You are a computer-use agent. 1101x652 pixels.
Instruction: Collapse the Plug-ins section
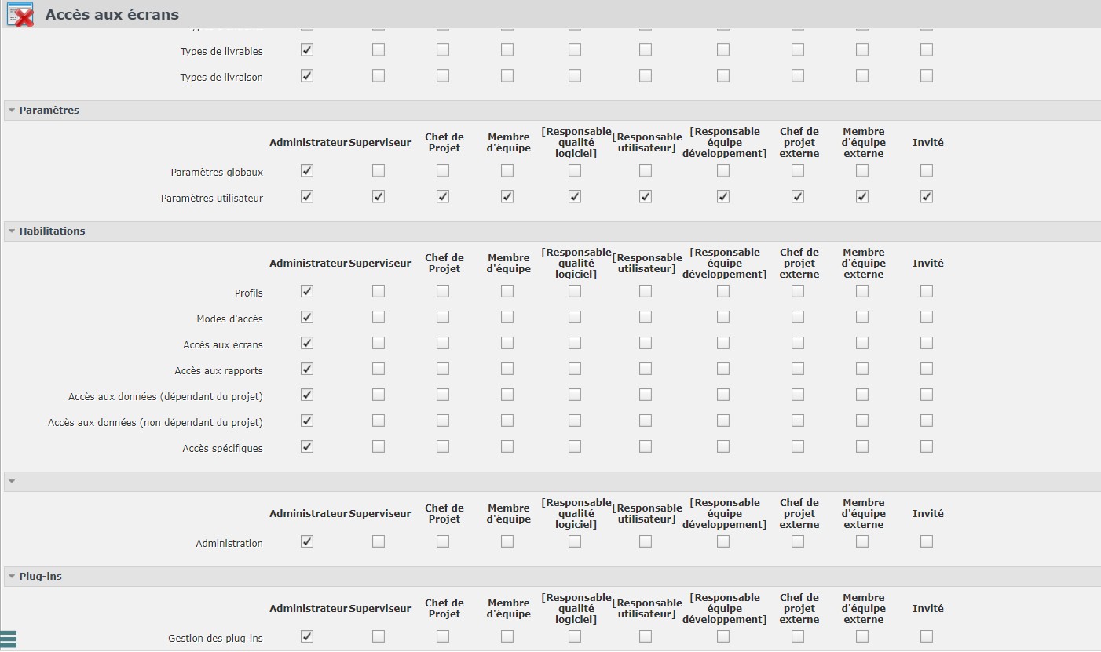coord(12,577)
